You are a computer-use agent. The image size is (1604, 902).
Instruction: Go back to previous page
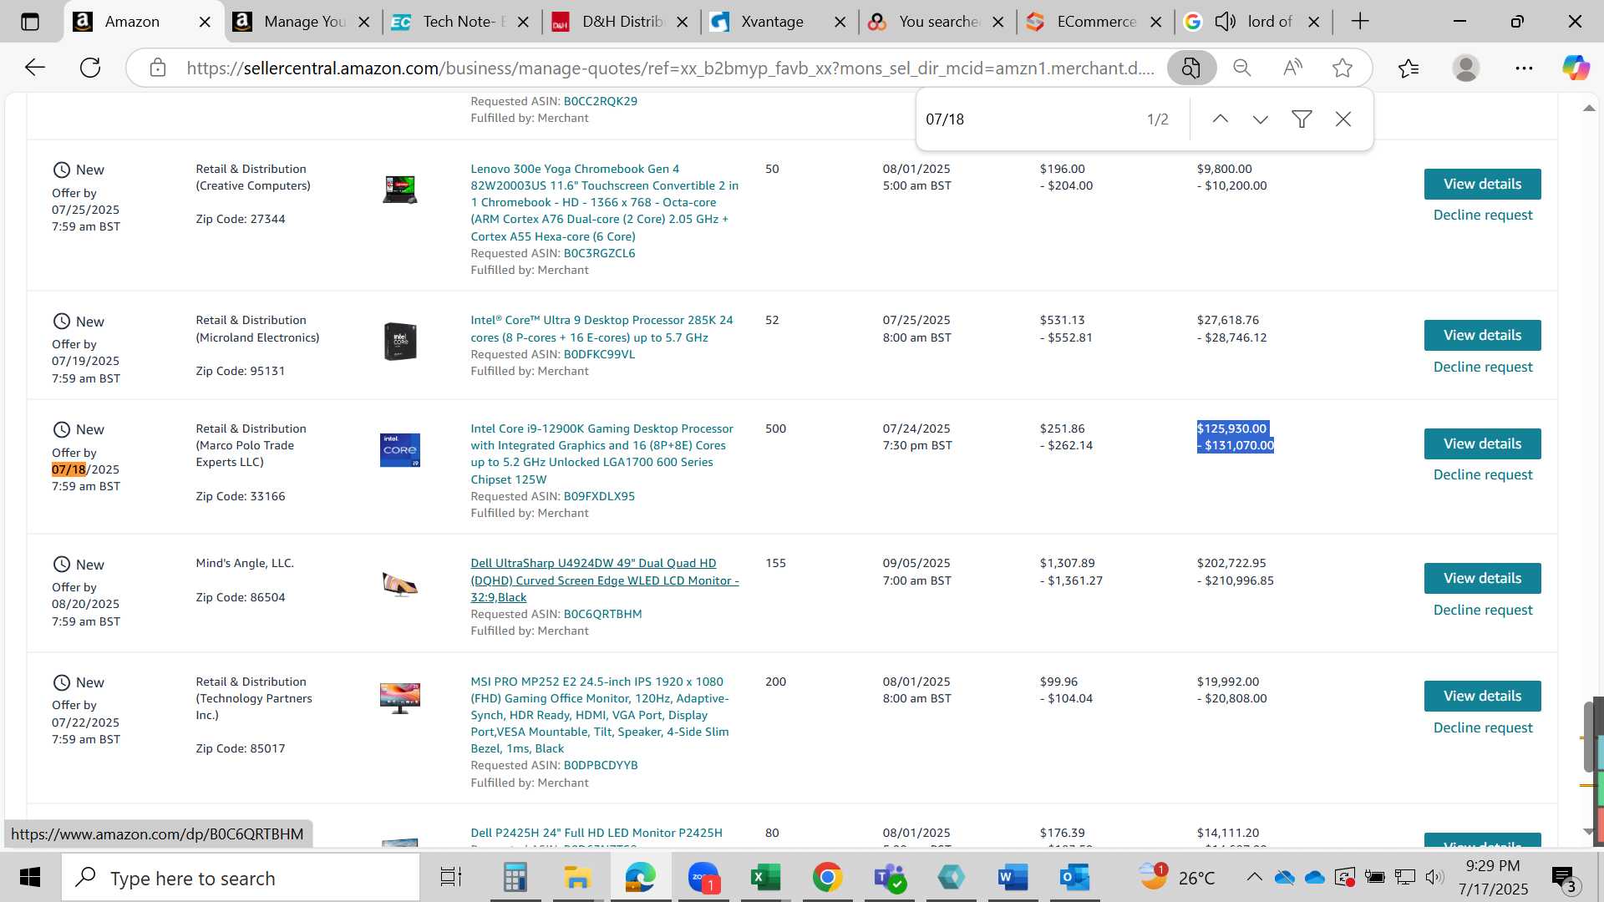coord(34,68)
